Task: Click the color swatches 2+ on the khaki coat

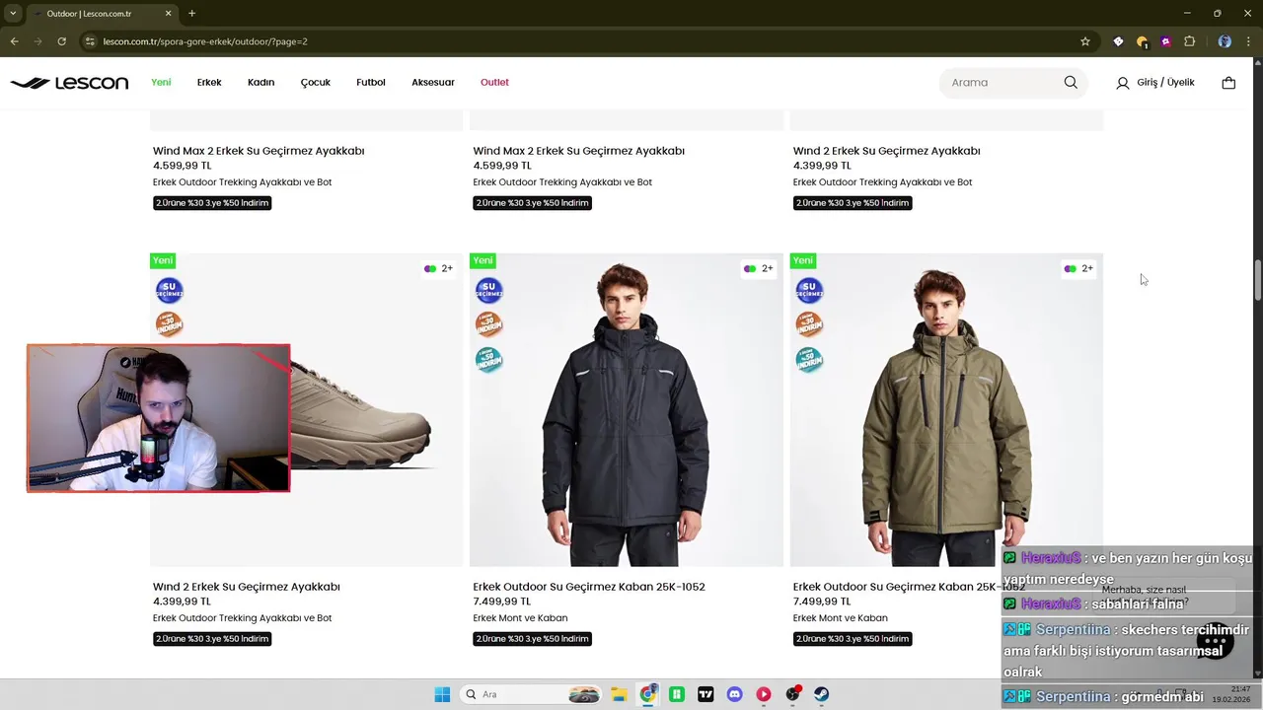Action: click(x=1078, y=268)
